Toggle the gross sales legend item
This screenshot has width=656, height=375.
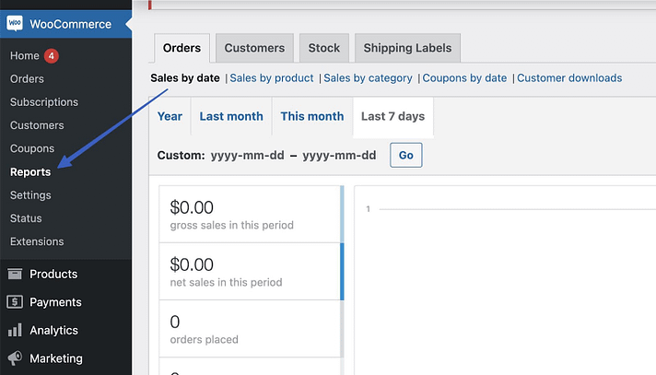click(250, 215)
